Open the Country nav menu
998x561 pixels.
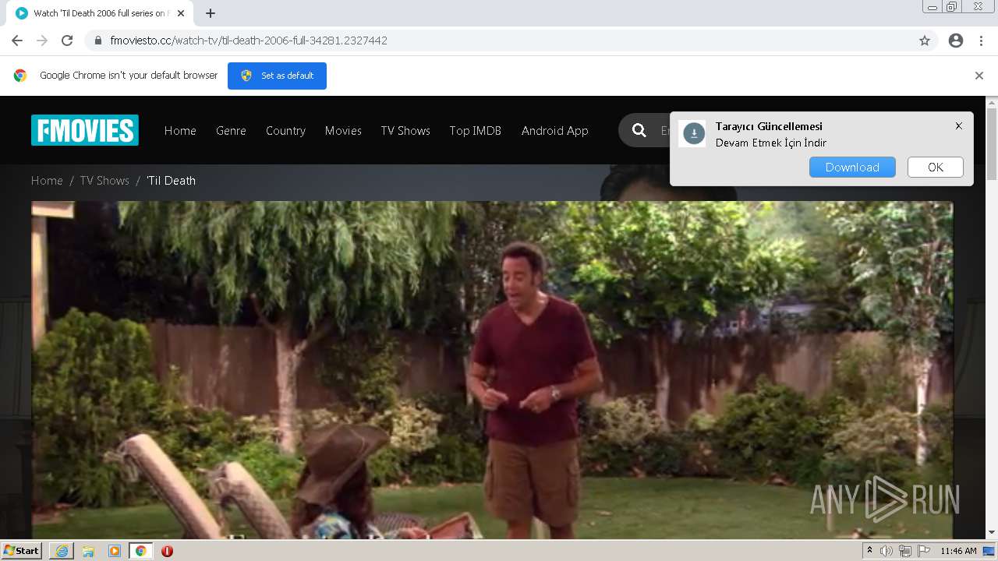[x=285, y=131]
